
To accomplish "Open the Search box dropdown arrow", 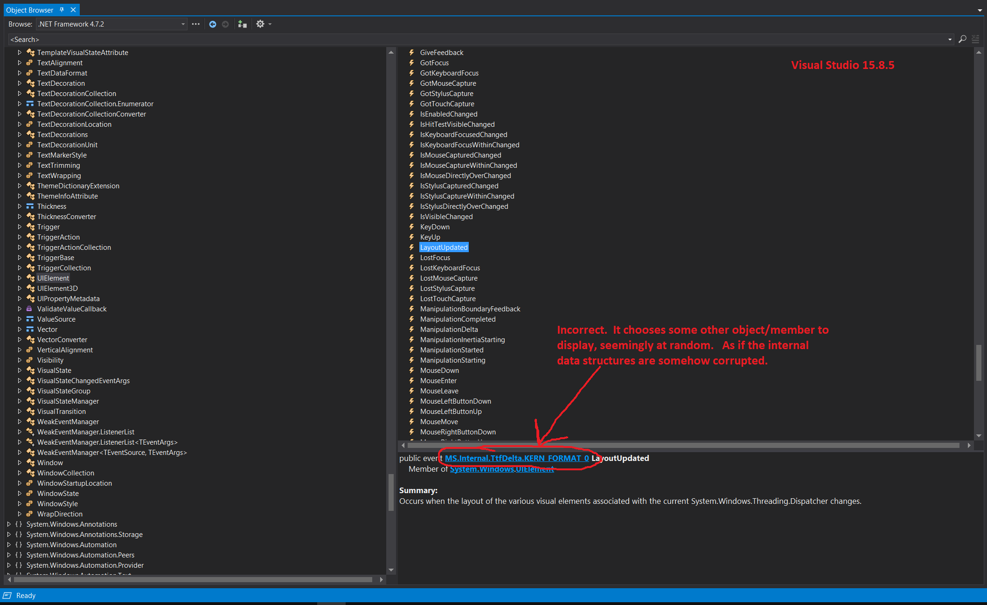I will pyautogui.click(x=950, y=39).
